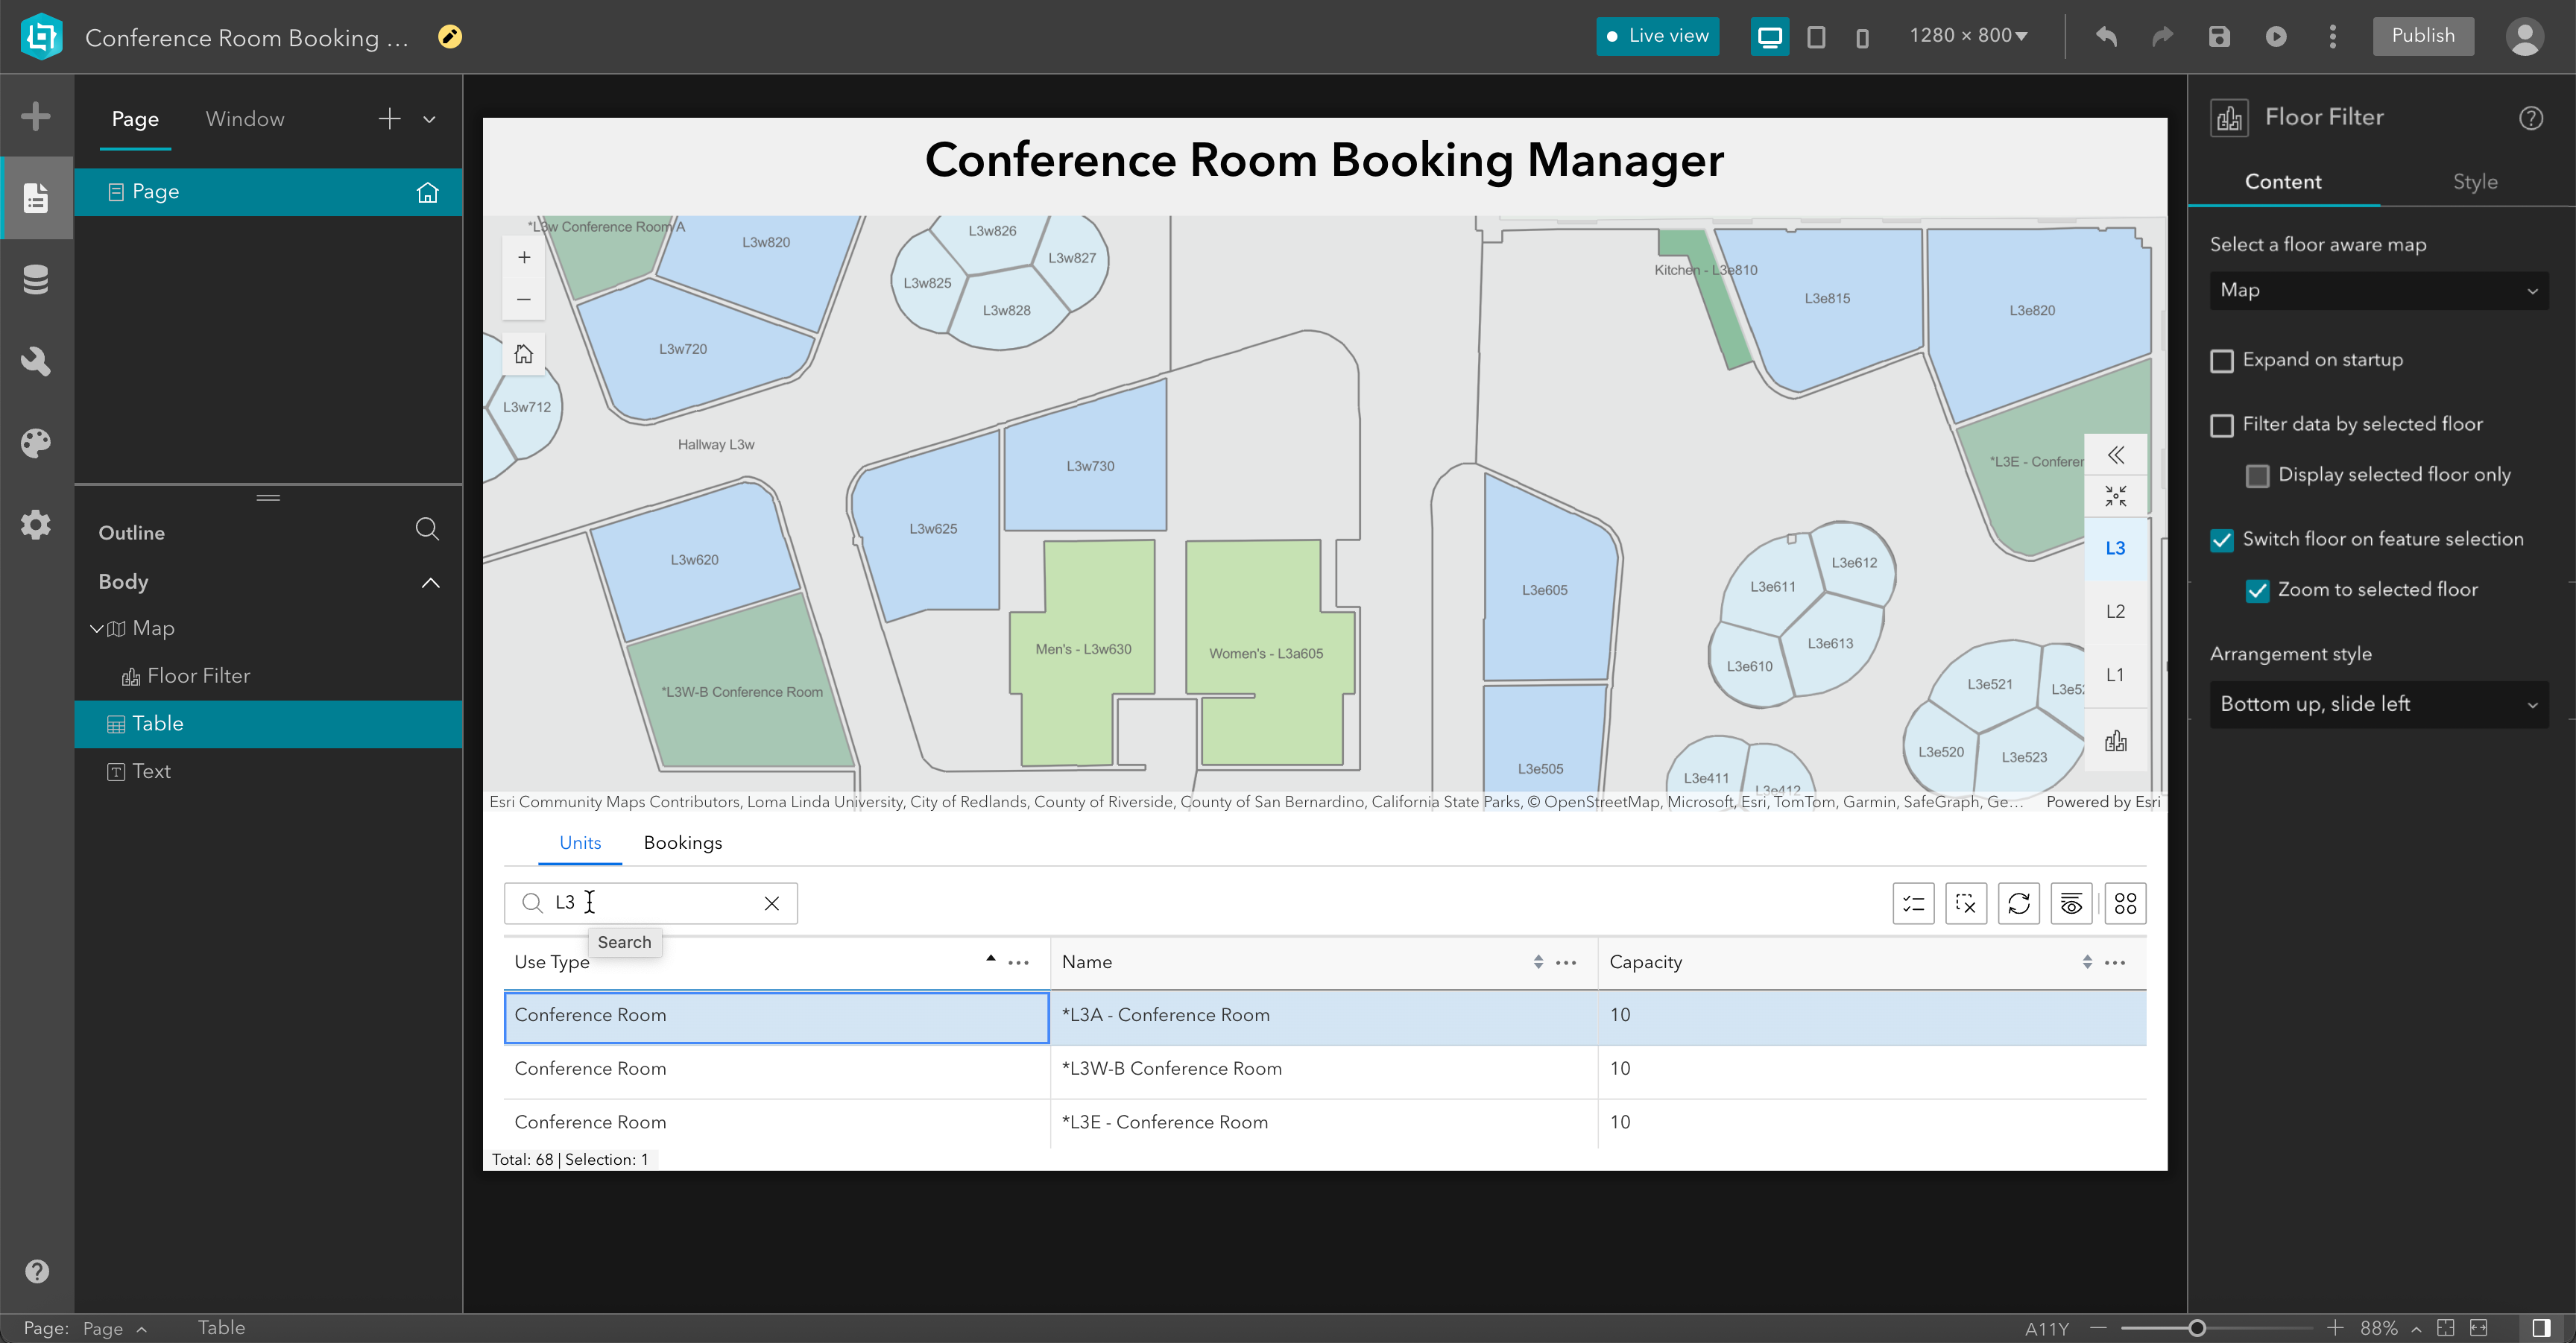Open the floor aware Map dropdown
Image resolution: width=2576 pixels, height=1343 pixels.
pos(2378,290)
